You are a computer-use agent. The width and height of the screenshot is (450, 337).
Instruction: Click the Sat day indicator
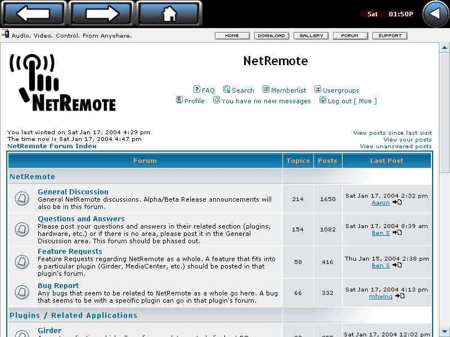tap(372, 14)
